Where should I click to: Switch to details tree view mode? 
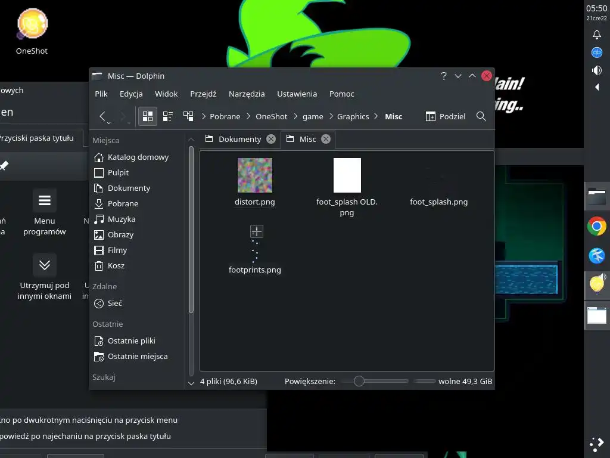pos(188,116)
